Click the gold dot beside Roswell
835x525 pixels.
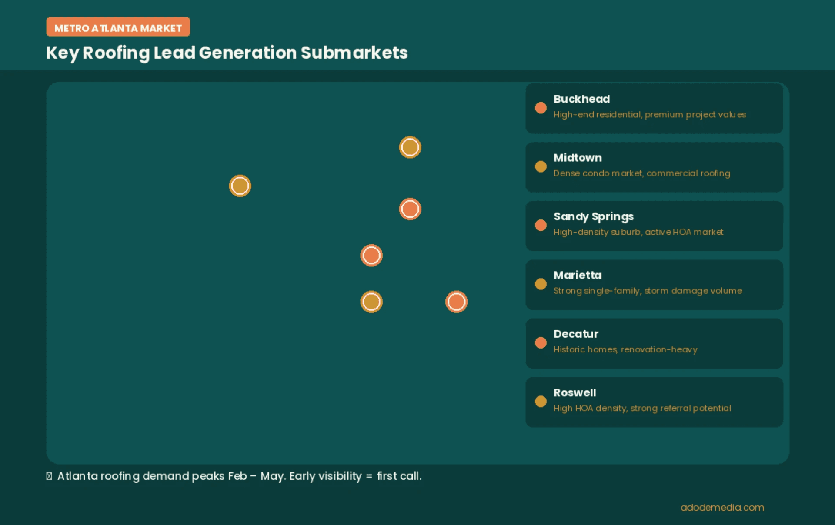coord(541,401)
